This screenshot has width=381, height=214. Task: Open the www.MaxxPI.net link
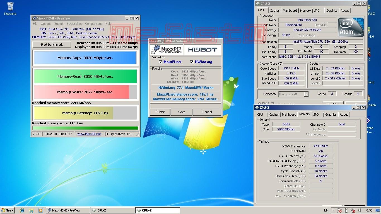pos(89,134)
